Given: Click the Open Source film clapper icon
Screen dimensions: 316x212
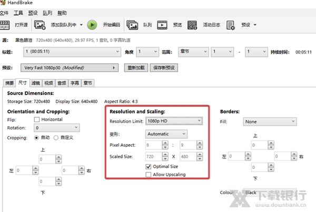Looking at the screenshot, I should click(x=4, y=25).
